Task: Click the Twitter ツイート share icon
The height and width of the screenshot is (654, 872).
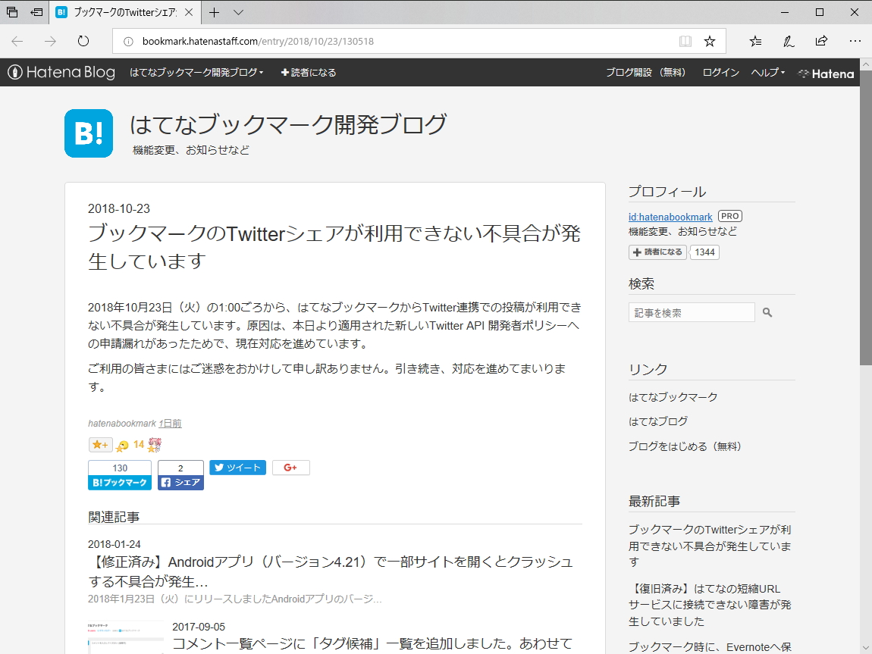Action: coord(237,468)
